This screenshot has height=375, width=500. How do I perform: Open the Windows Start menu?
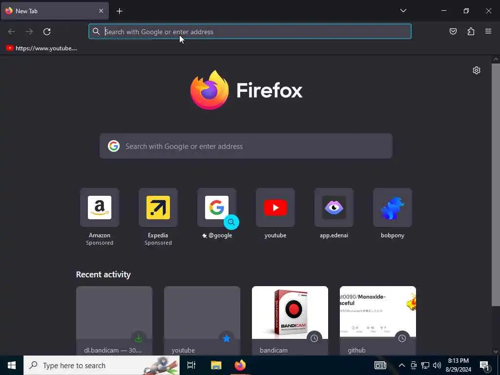pyautogui.click(x=12, y=365)
